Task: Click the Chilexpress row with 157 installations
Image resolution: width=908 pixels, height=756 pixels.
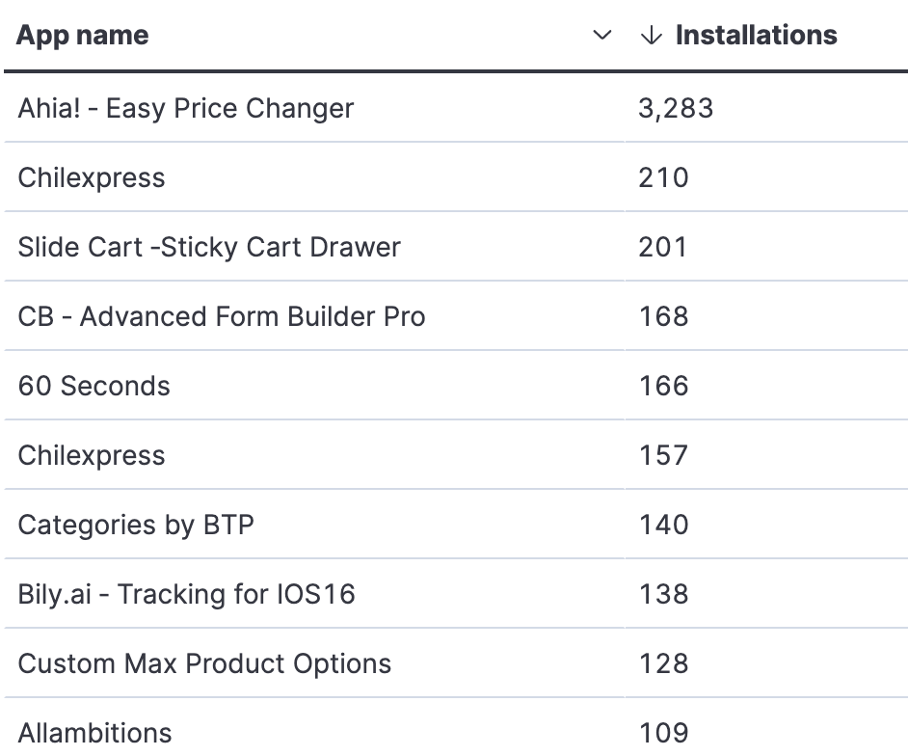Action: coord(92,455)
